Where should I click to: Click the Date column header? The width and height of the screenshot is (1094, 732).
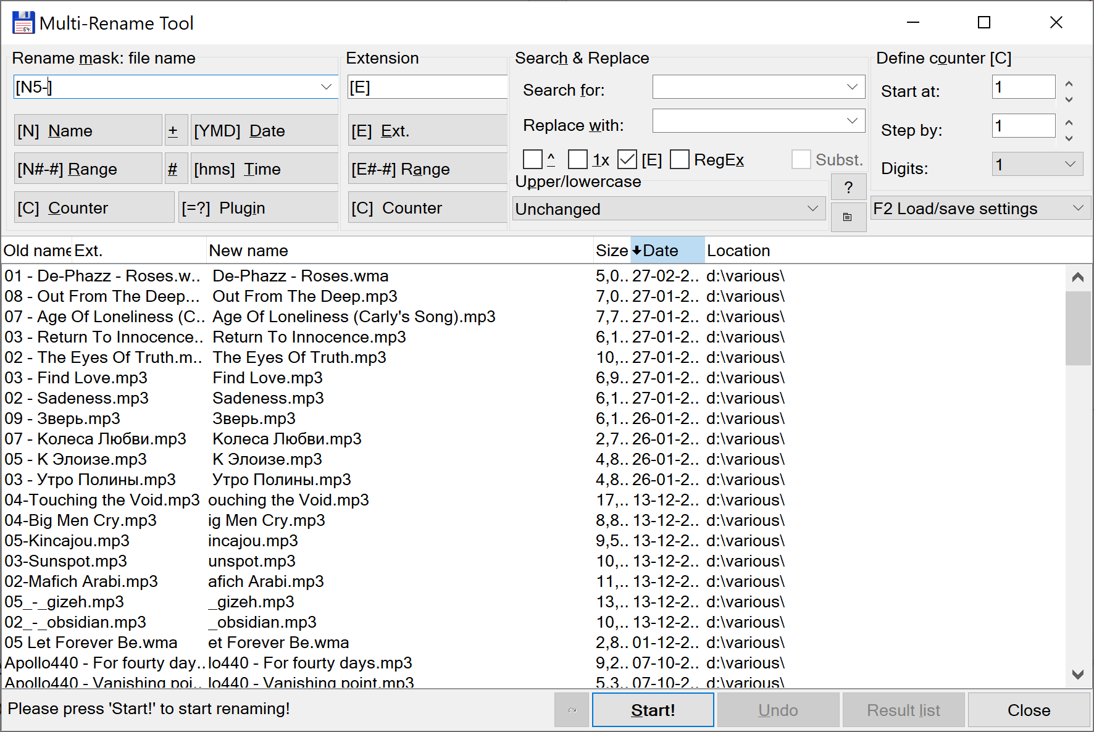point(667,250)
